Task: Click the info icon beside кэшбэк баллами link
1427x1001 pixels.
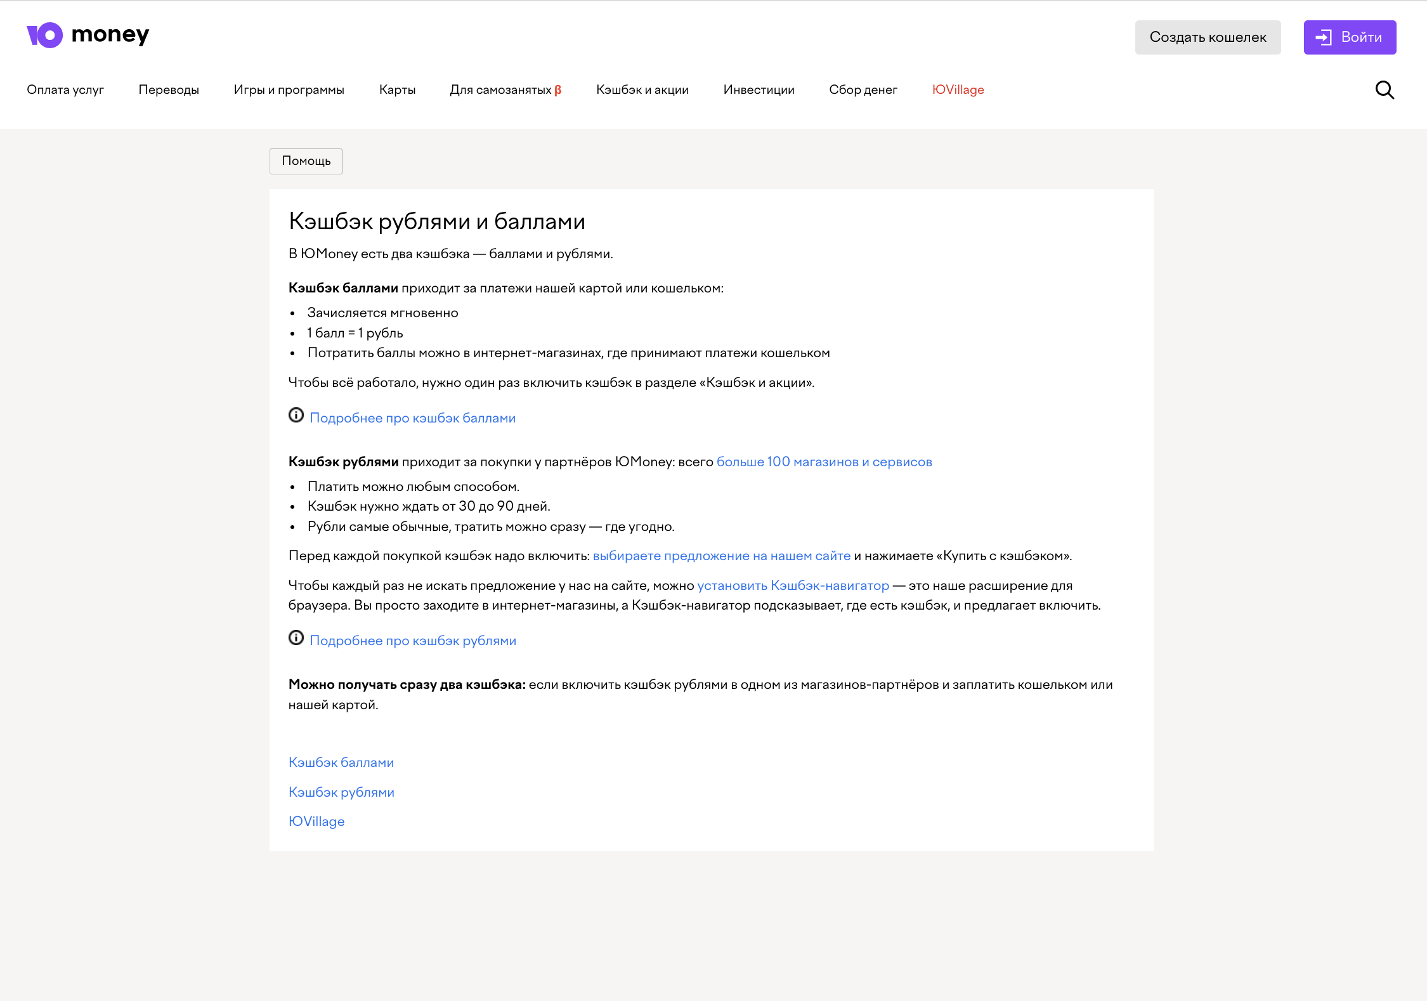Action: 296,415
